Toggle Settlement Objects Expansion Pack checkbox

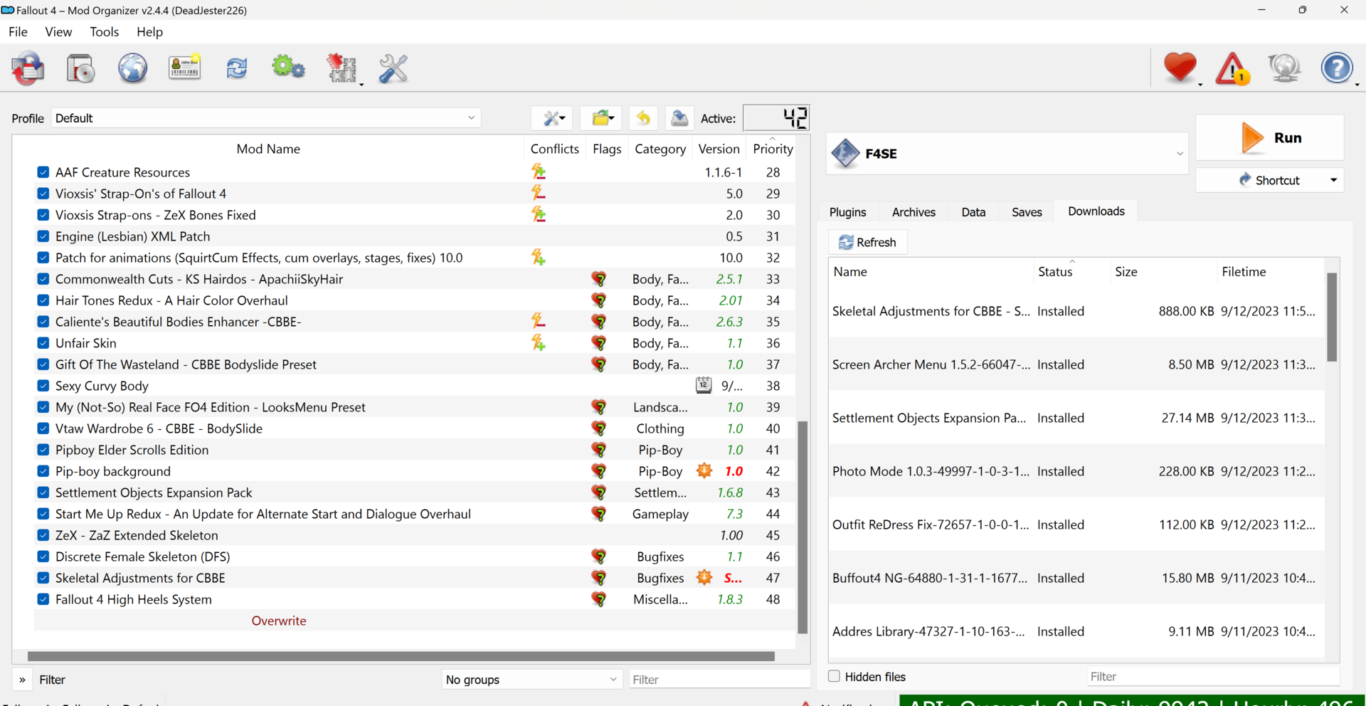43,492
